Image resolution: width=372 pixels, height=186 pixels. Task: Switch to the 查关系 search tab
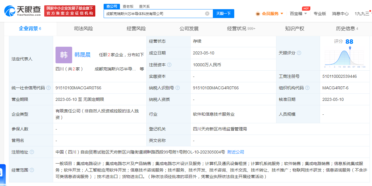pos(144,7)
